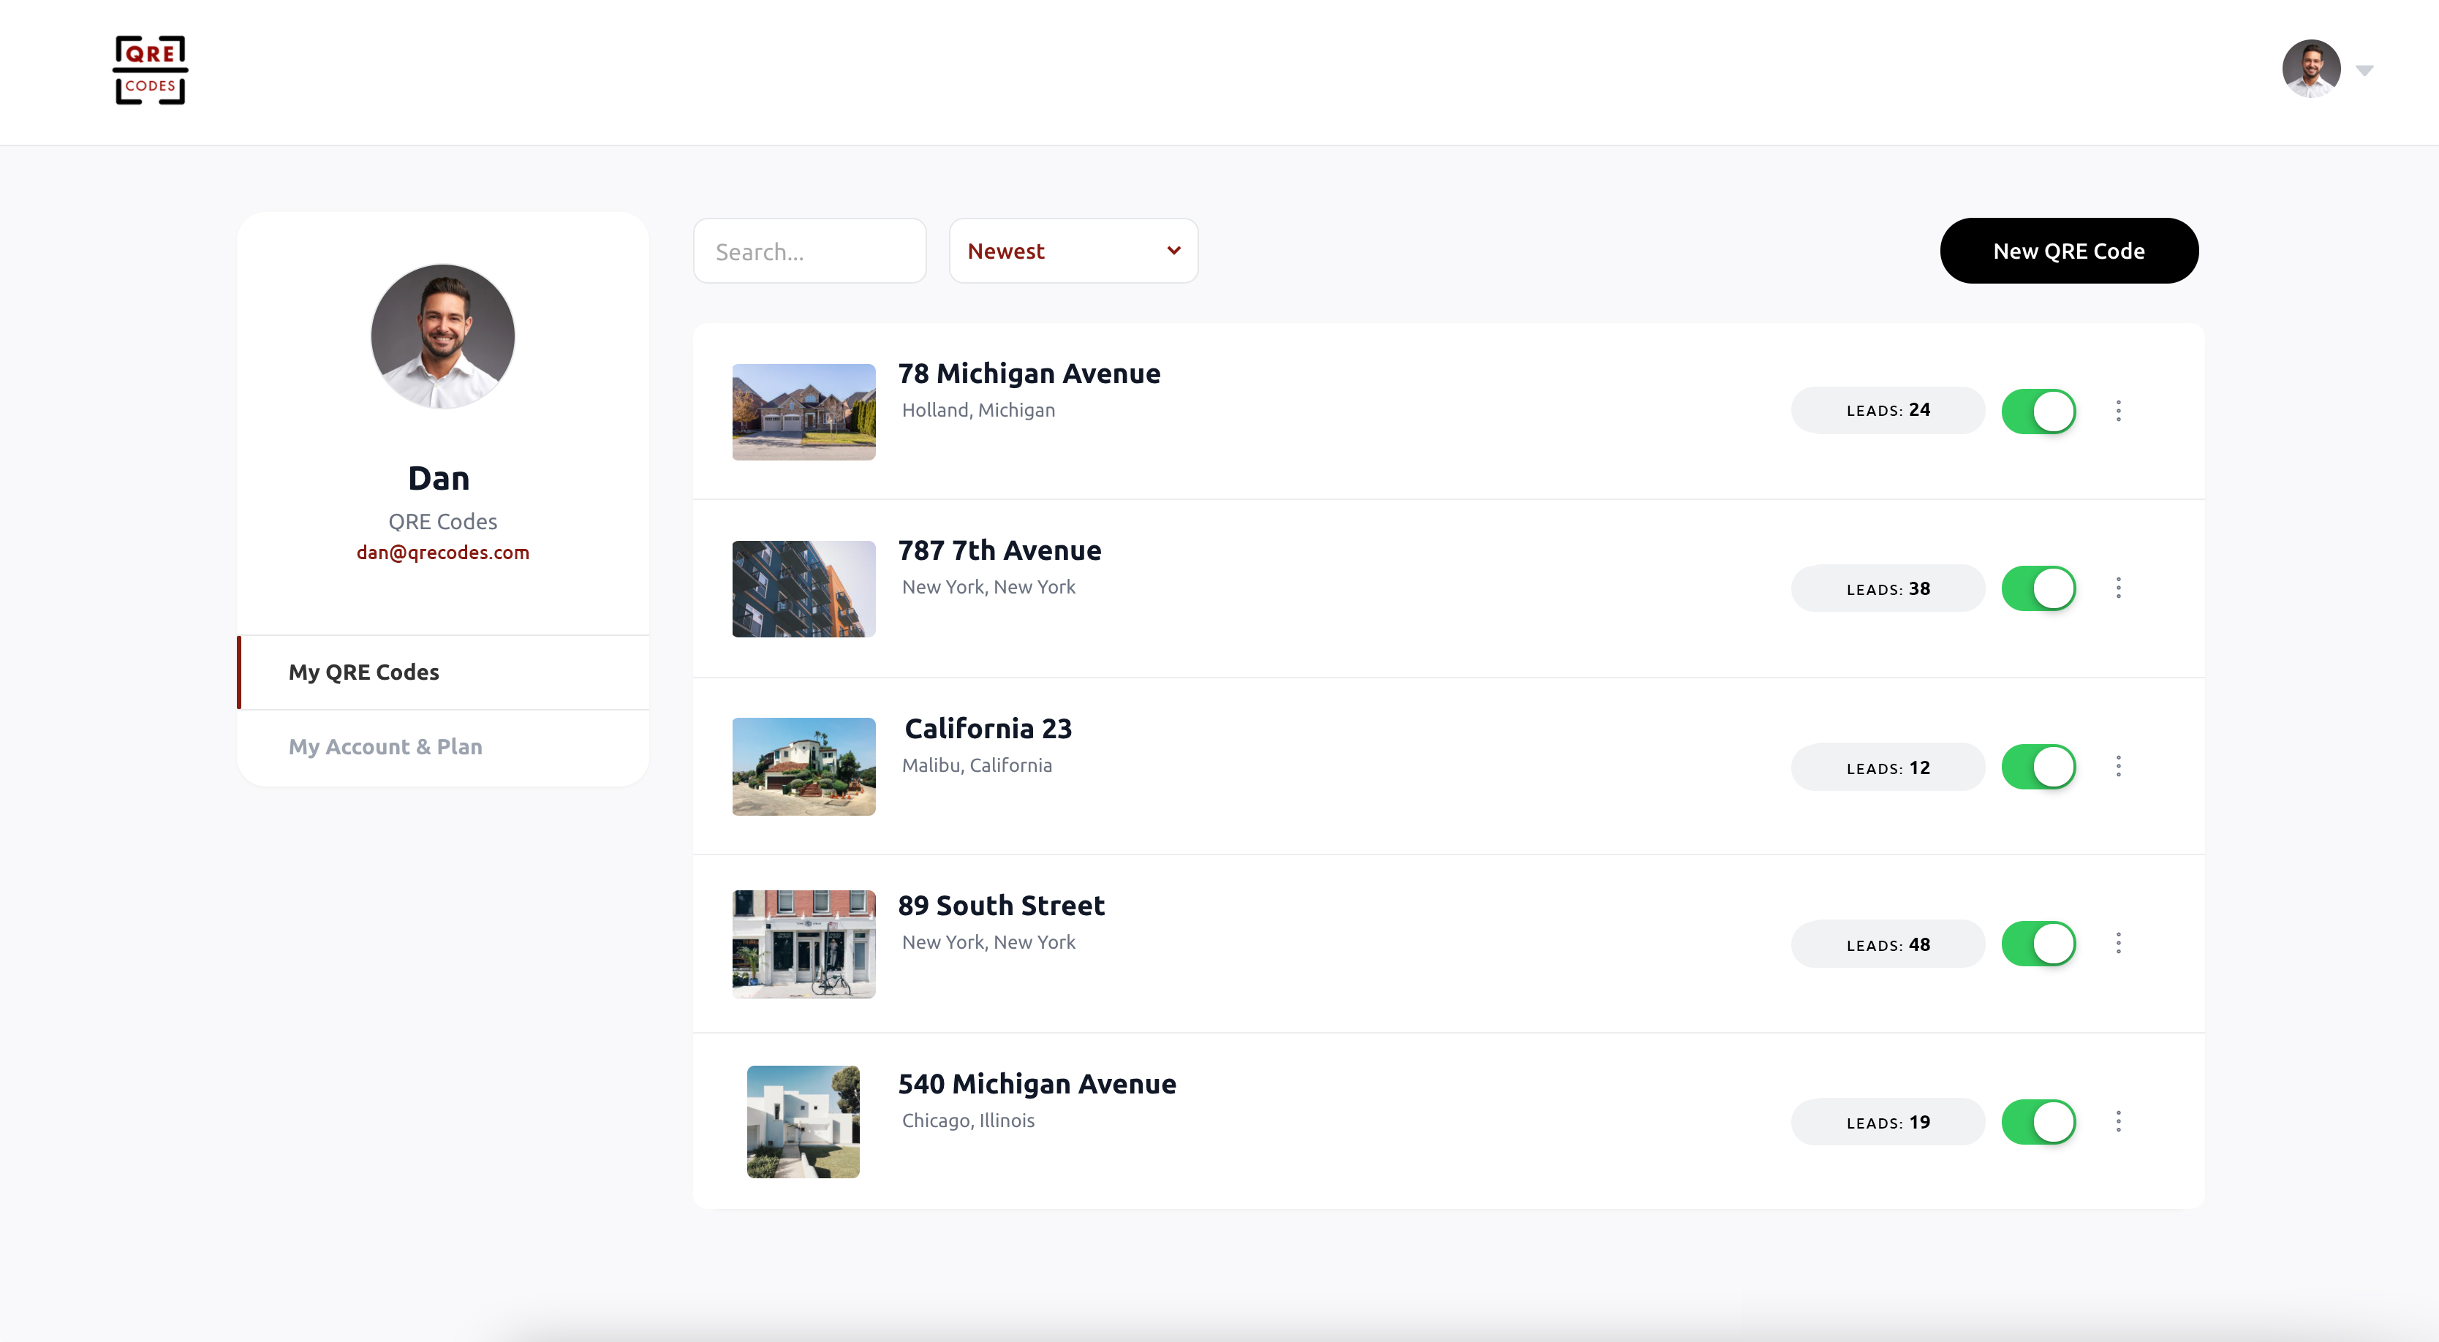Click the dan@qrecodes.com email link

coord(442,553)
